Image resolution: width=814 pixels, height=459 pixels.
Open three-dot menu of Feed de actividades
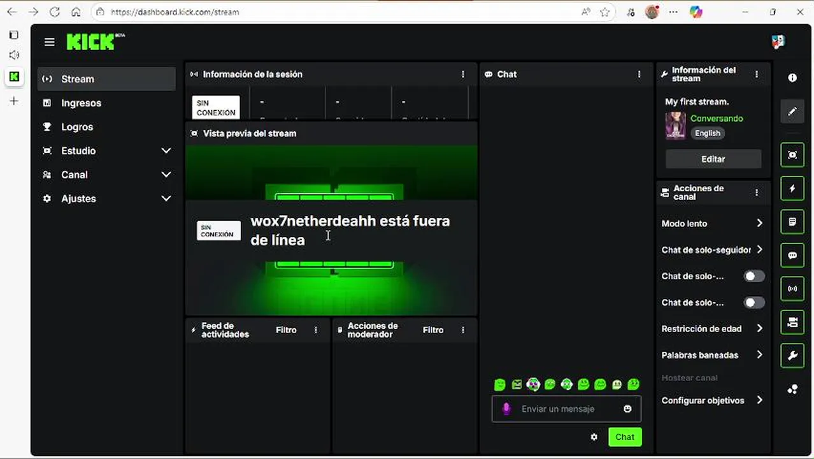pyautogui.click(x=316, y=330)
